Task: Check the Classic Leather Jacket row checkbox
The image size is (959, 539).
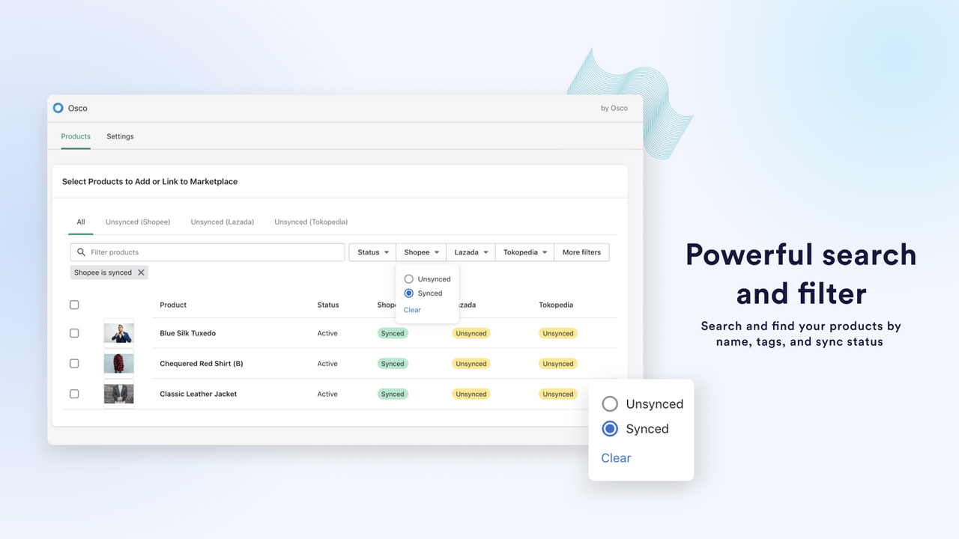Action: 74,394
